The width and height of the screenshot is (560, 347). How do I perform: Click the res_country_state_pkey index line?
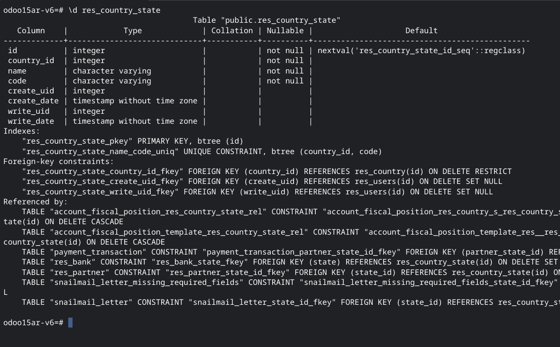pos(132,141)
